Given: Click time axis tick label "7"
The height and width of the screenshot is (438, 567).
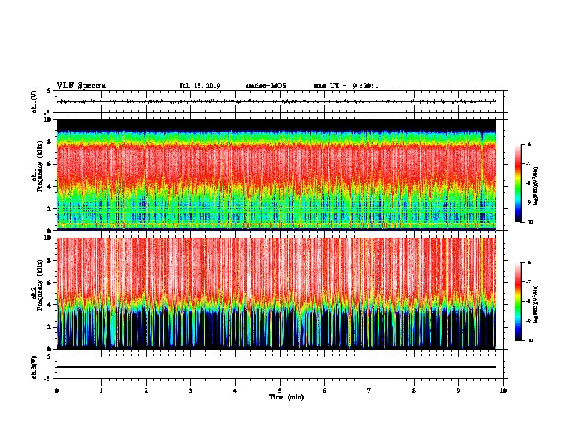Looking at the screenshot, I should [x=369, y=391].
